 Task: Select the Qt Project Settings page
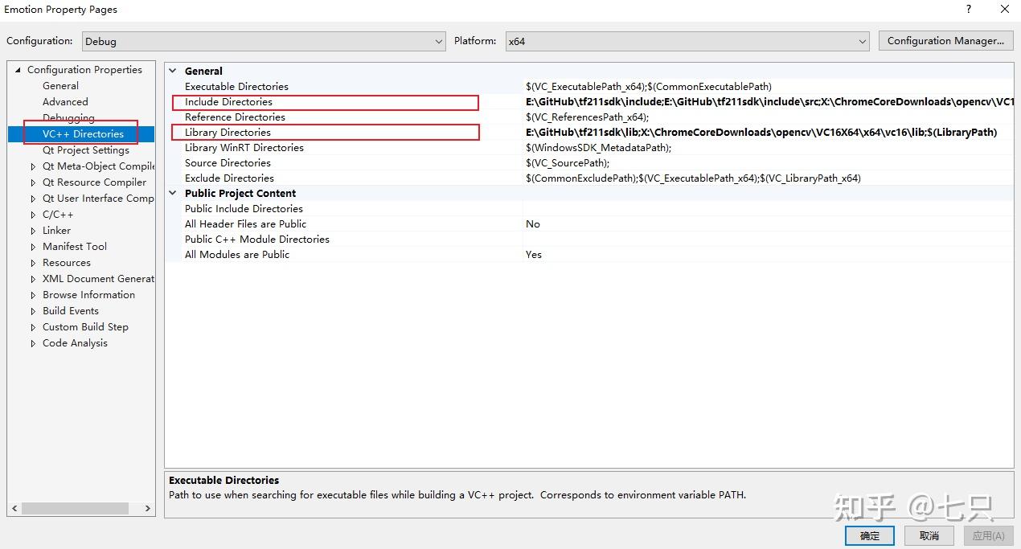(x=85, y=150)
